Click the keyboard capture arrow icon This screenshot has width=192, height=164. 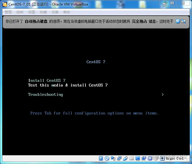coord(162,158)
